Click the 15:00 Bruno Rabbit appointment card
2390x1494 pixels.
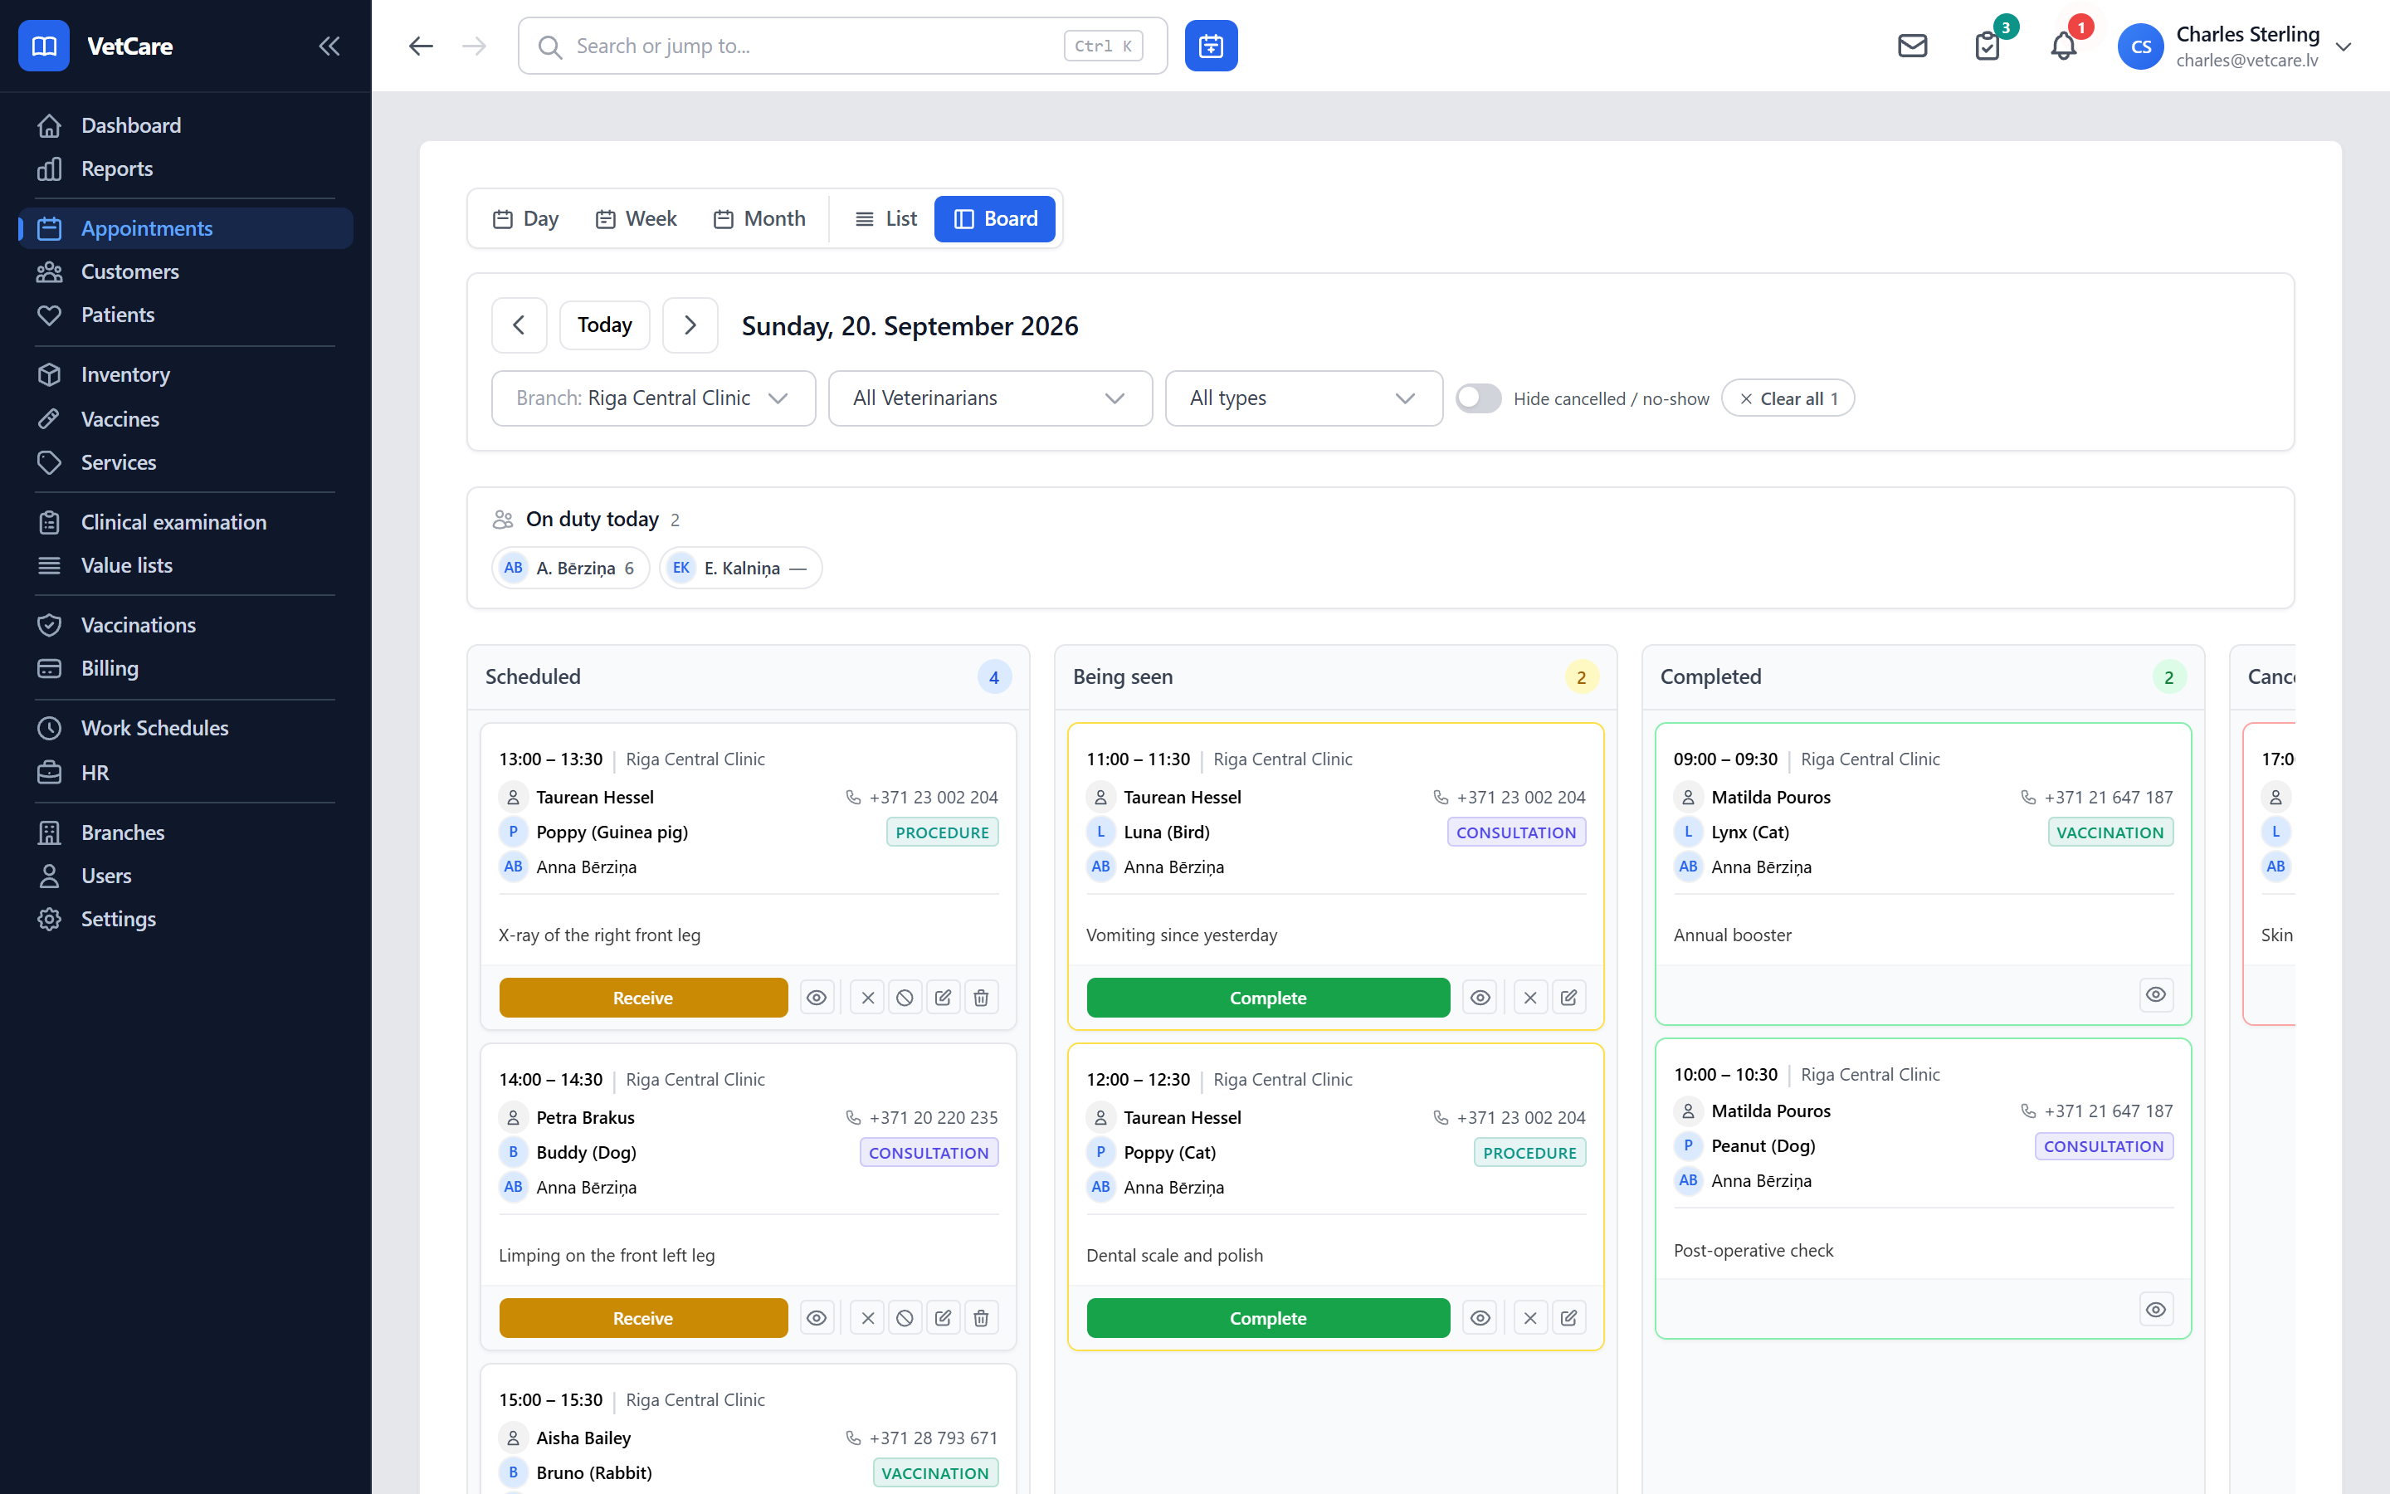pyautogui.click(x=748, y=1430)
